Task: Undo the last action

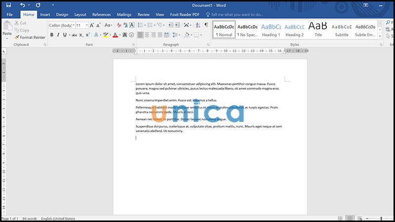Action: (x=23, y=4)
